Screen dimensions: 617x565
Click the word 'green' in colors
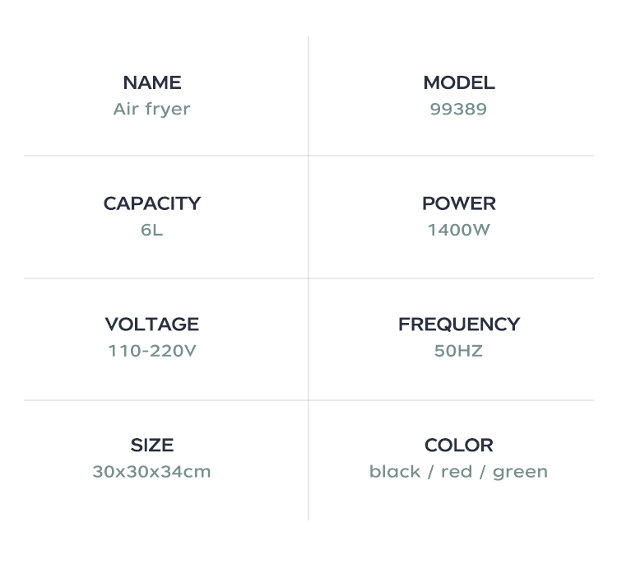pyautogui.click(x=520, y=472)
